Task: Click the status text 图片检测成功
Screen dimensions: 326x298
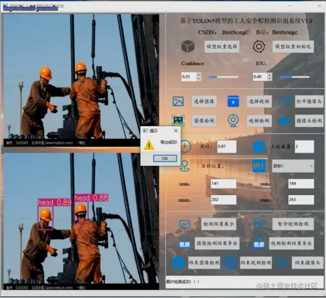Action: [x=183, y=282]
